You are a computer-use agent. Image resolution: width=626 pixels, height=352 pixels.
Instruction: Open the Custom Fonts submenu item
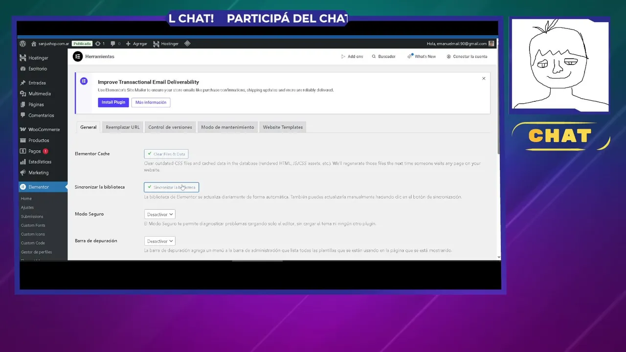[x=33, y=225]
